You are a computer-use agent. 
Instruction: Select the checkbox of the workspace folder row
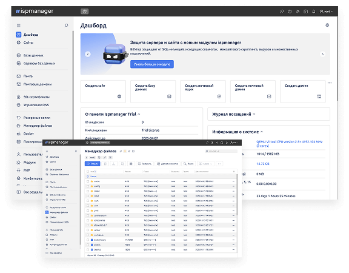(x=88, y=235)
